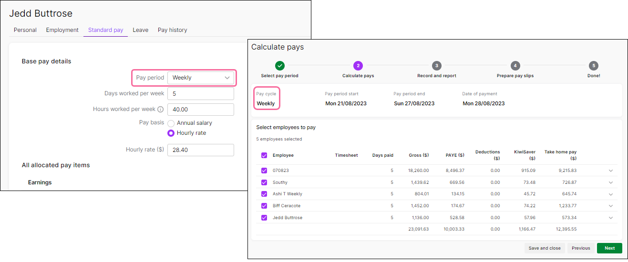Switch to the Leave tab
This screenshot has height=262, width=628.
(x=140, y=30)
